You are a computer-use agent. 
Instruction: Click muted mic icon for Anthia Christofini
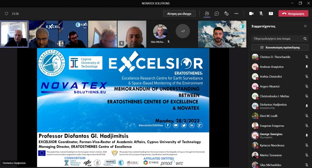click(x=307, y=76)
